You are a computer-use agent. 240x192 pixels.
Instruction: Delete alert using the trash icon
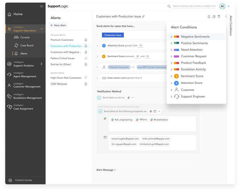click(219, 17)
